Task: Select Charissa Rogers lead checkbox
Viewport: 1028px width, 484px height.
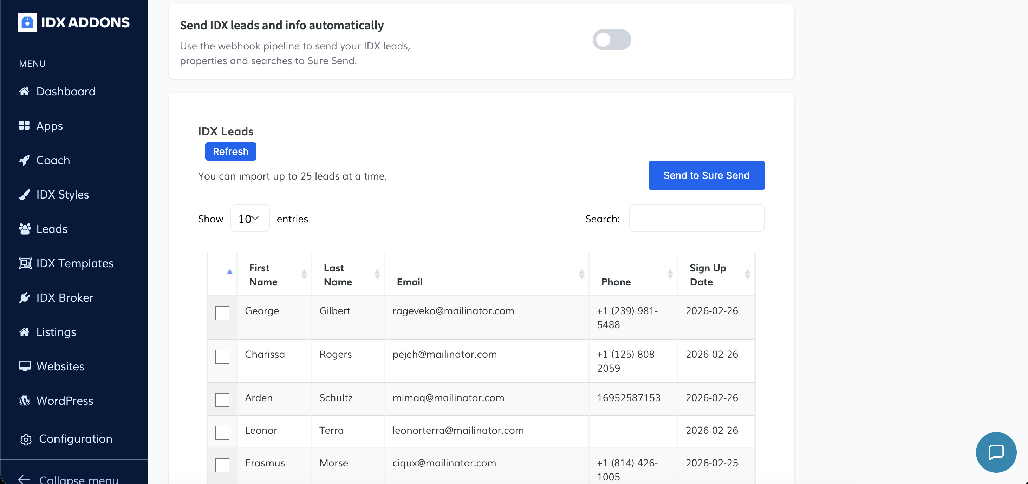Action: pyautogui.click(x=222, y=357)
